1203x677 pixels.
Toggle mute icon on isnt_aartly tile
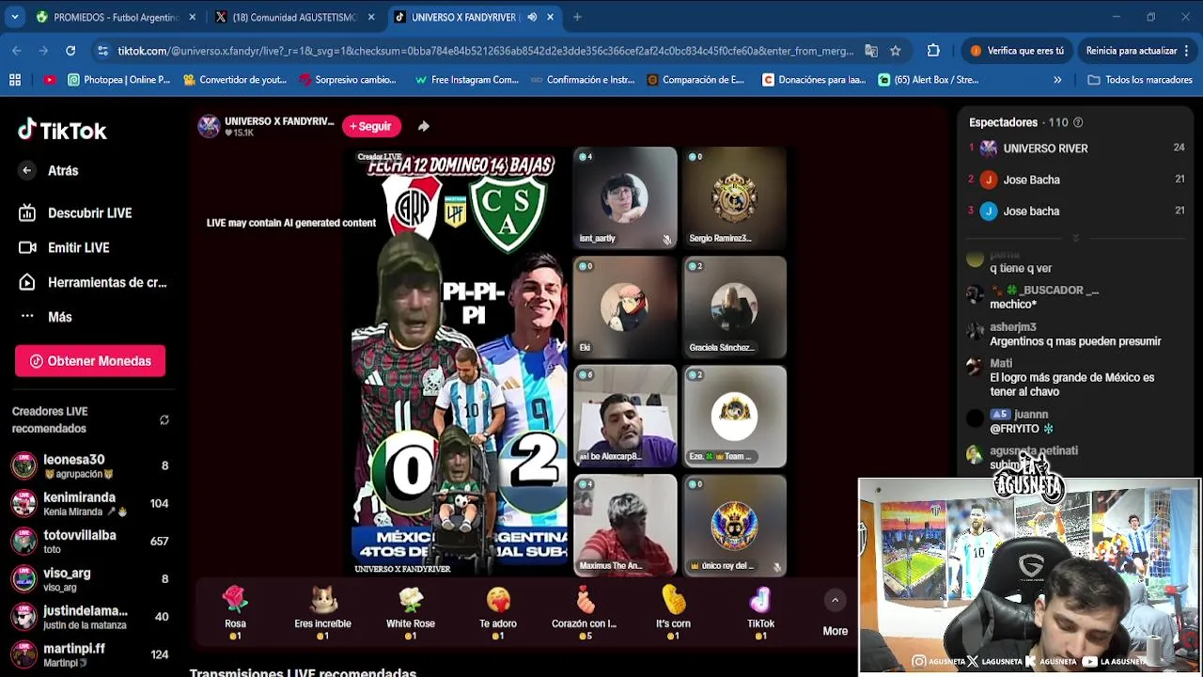click(667, 240)
